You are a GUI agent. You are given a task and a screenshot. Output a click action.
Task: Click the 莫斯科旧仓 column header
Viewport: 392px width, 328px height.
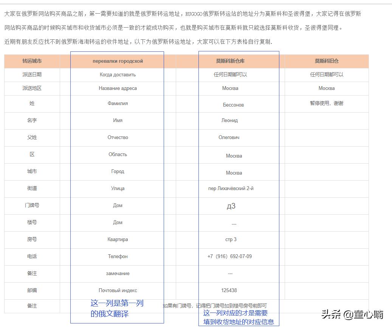pyautogui.click(x=326, y=61)
